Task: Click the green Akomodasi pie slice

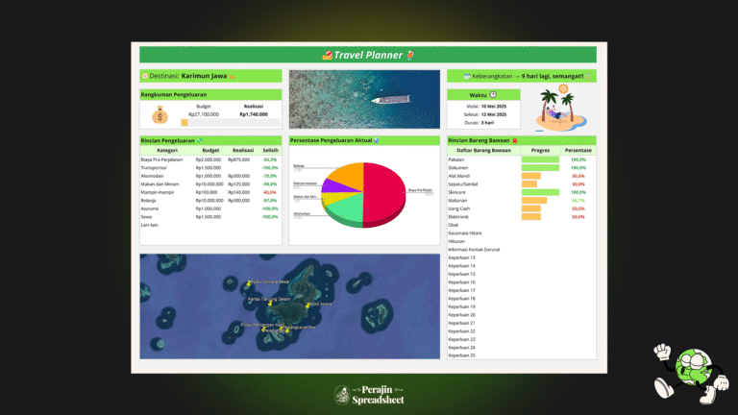Action: tap(348, 208)
